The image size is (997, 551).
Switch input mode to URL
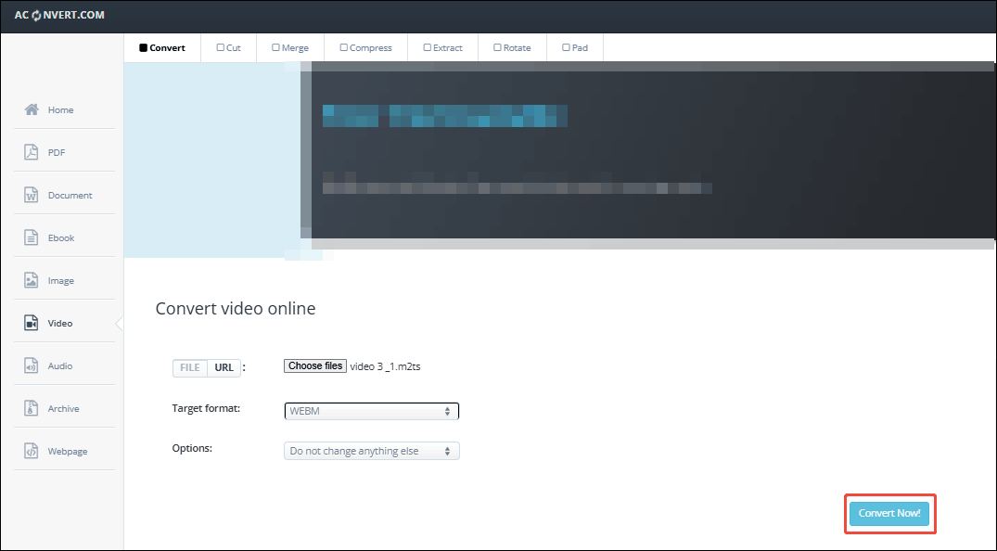tap(224, 367)
